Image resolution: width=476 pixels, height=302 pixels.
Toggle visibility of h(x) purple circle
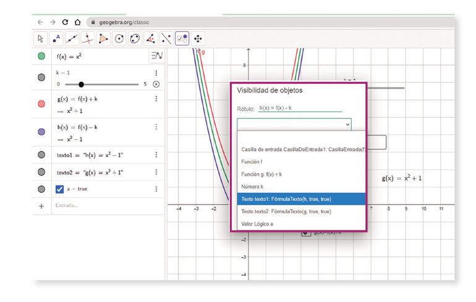[x=41, y=132]
